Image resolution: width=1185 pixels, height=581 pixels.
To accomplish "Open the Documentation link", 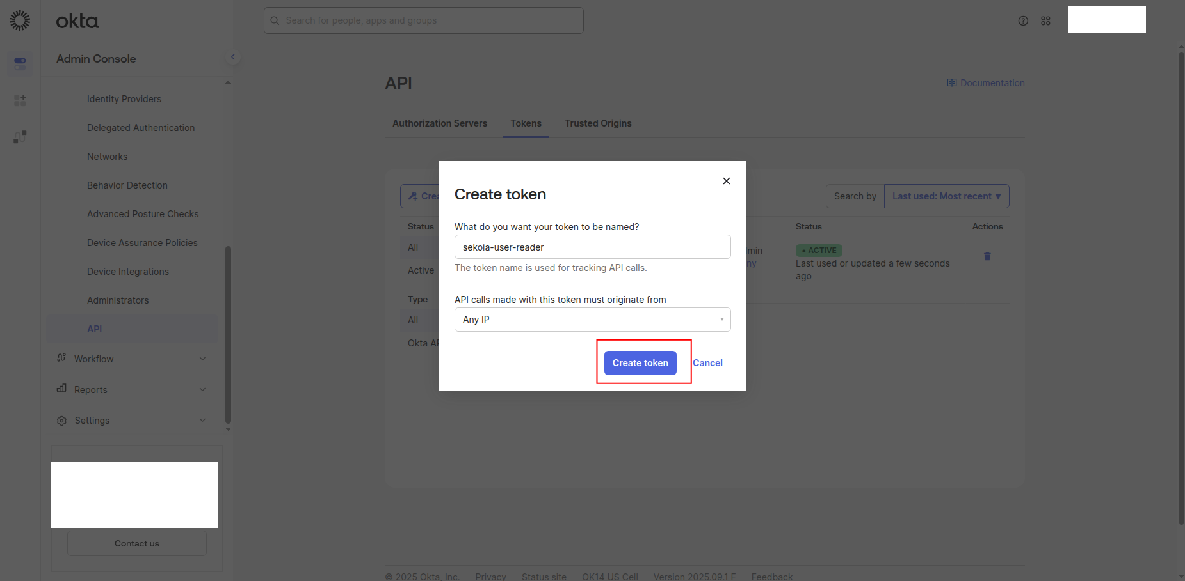I will click(x=986, y=83).
